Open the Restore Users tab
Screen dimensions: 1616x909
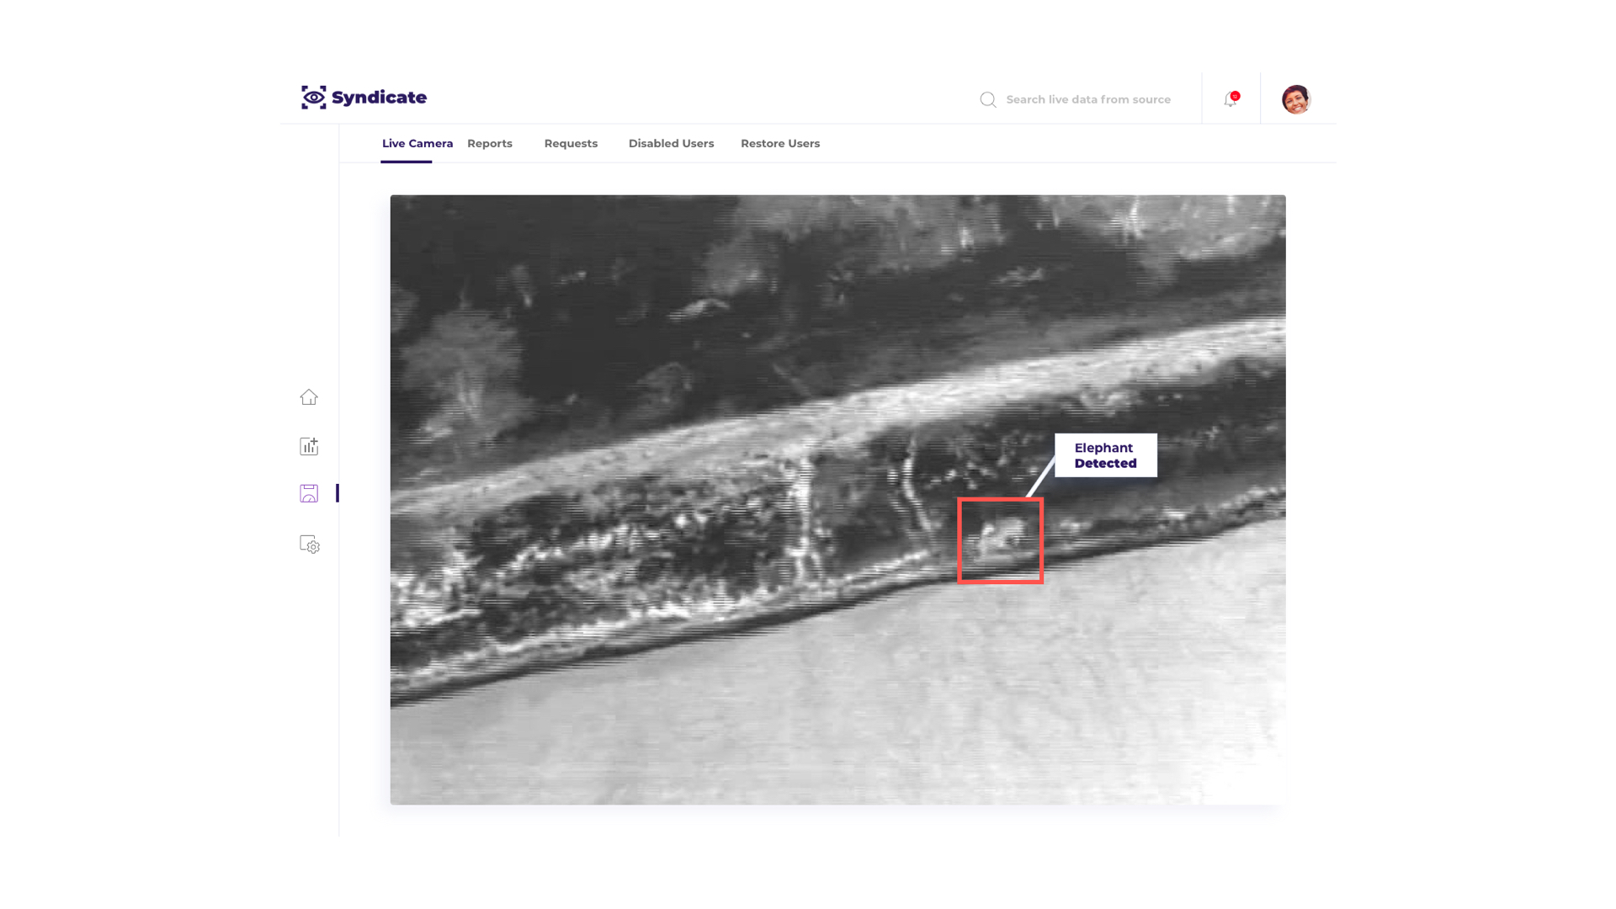pos(780,144)
